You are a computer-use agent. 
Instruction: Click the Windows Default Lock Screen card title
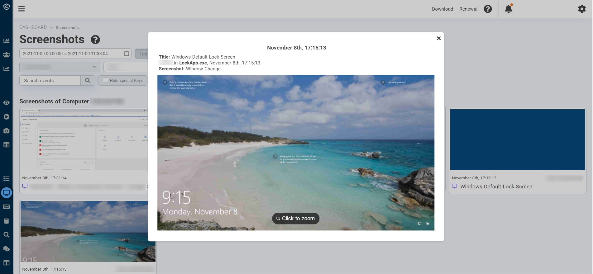tap(496, 187)
